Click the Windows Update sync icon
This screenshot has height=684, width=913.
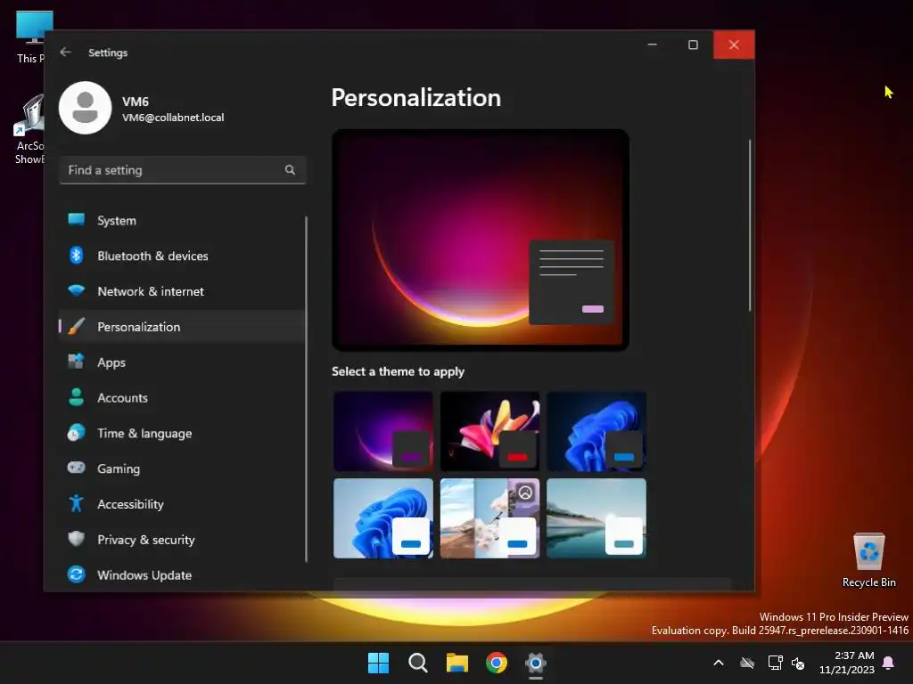[x=77, y=574]
